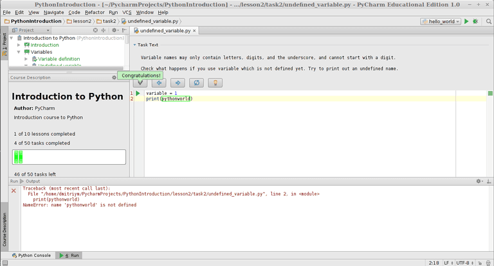Click task2 in the breadcrumb bar
The image size is (494, 266).
tap(107, 21)
